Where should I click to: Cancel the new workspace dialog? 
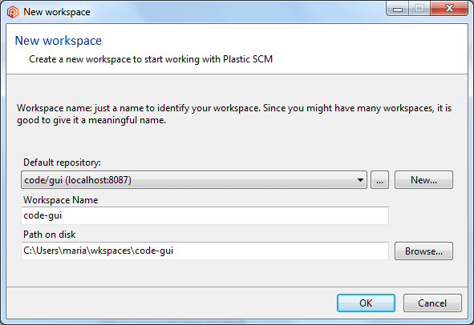(432, 303)
